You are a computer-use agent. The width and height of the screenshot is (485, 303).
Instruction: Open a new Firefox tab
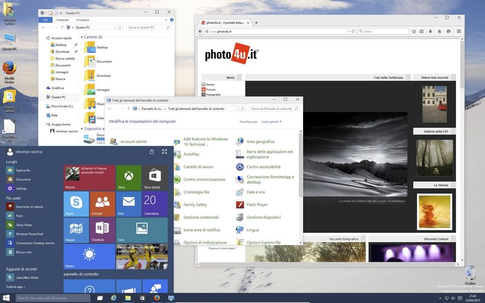(256, 22)
